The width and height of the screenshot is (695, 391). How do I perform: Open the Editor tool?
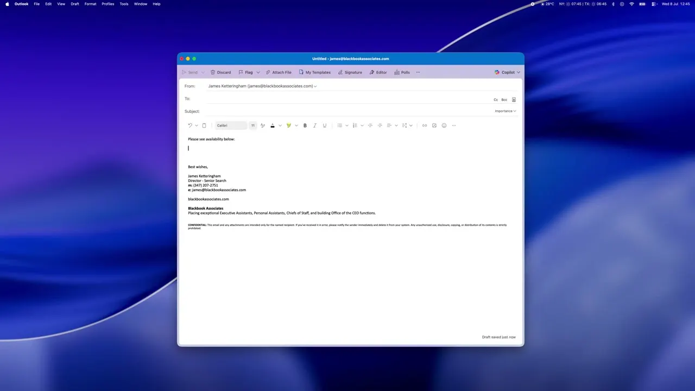coord(378,72)
